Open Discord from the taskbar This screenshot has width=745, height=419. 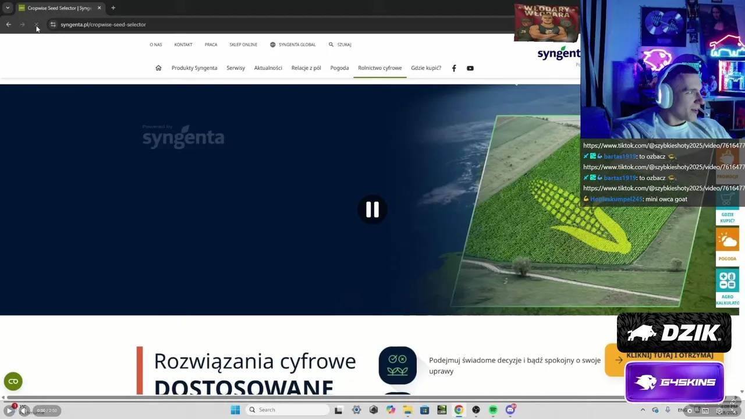(510, 410)
